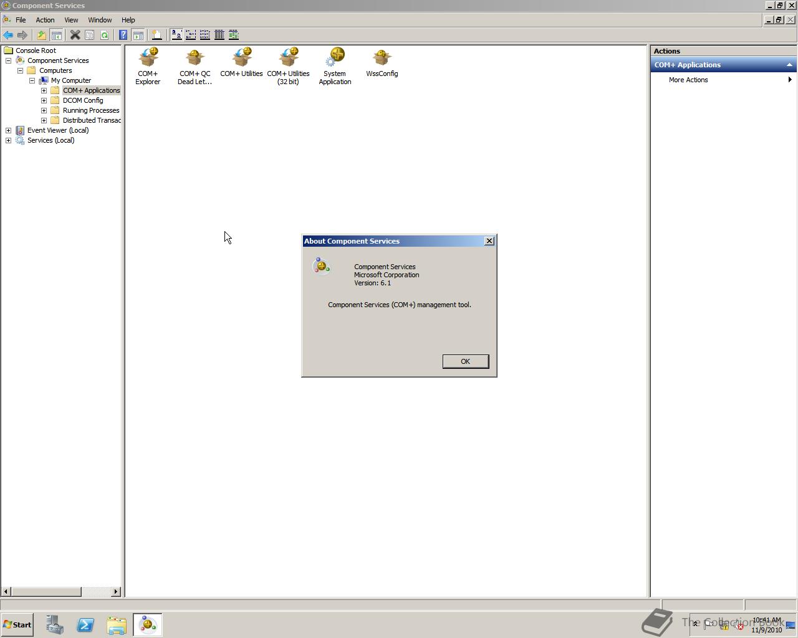This screenshot has width=798, height=638.
Task: Click the New item toolbar icon
Action: (157, 35)
